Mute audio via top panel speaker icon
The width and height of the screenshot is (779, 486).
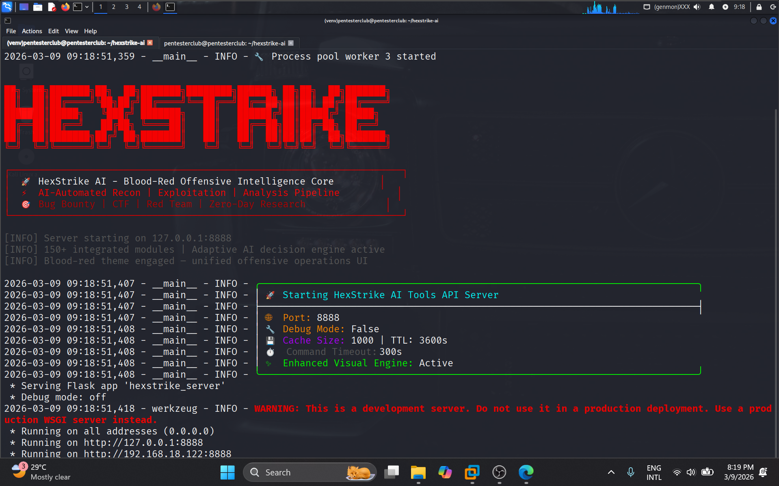point(697,7)
